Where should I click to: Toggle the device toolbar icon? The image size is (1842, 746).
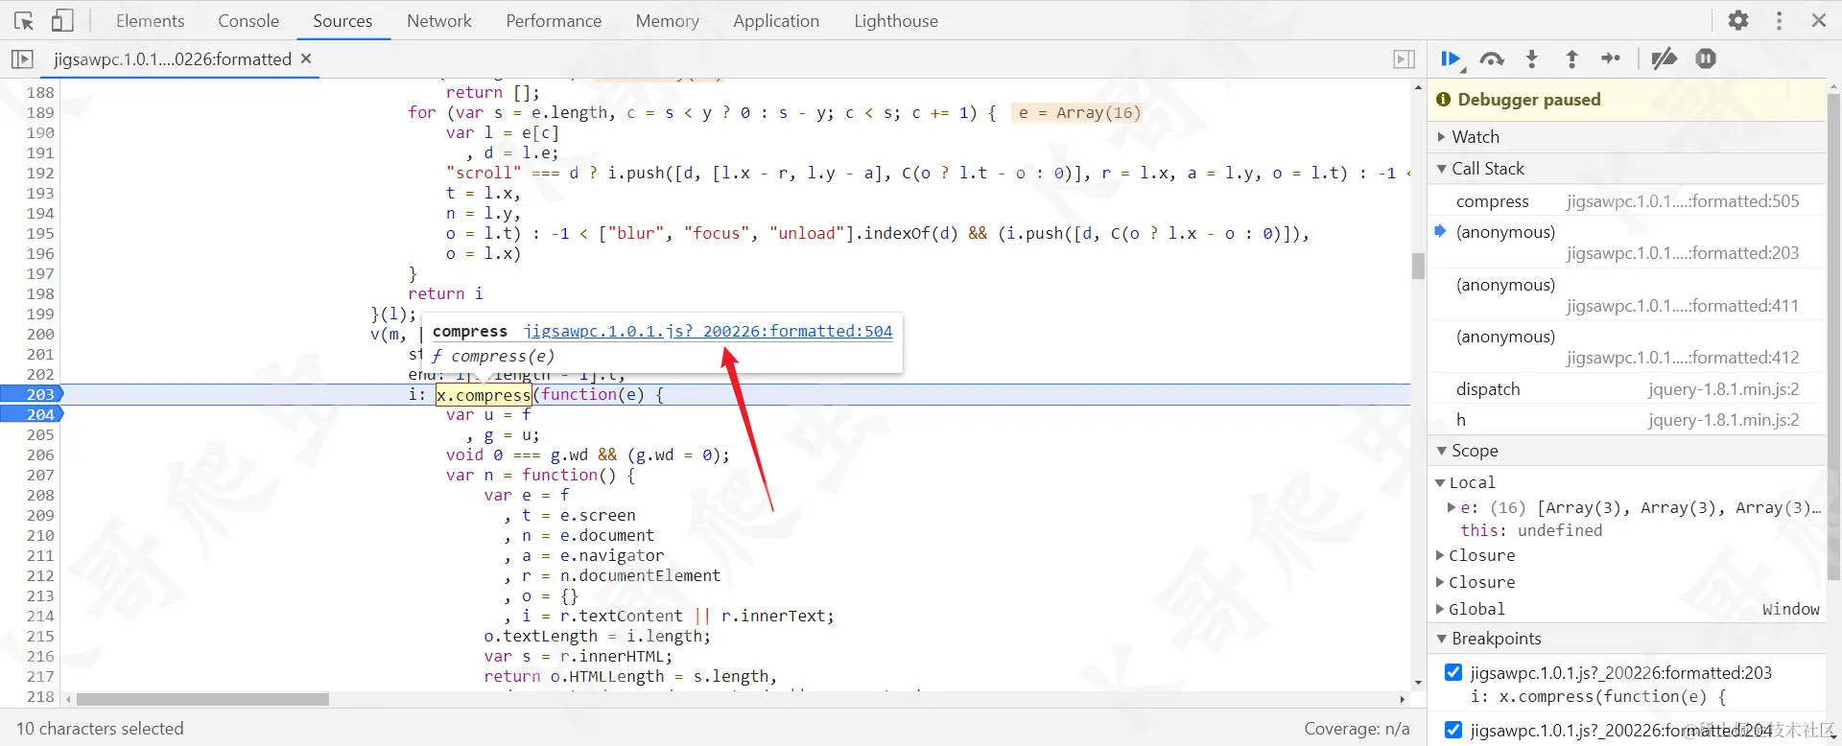tap(62, 20)
